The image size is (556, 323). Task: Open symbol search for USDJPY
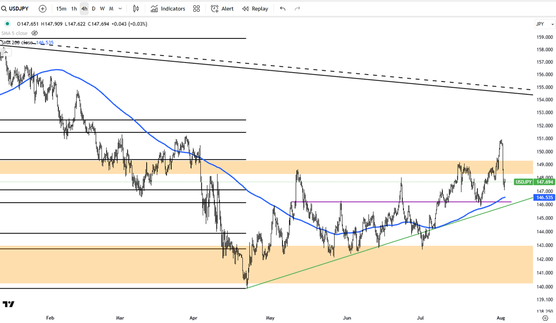pyautogui.click(x=19, y=8)
